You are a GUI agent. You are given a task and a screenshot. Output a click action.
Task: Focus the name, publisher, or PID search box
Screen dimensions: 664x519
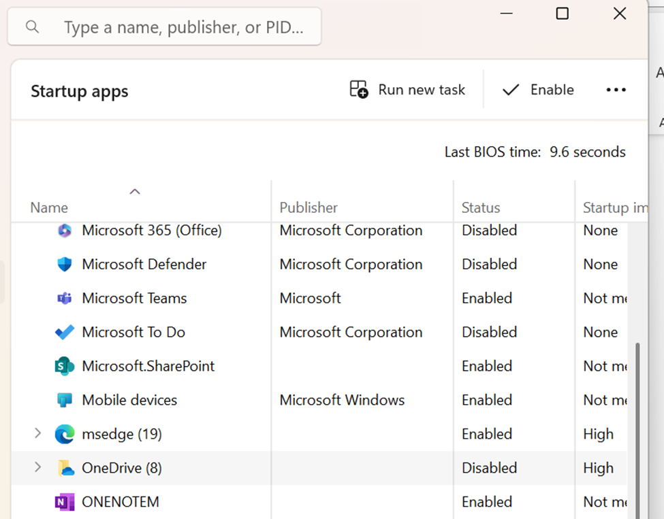click(x=164, y=27)
